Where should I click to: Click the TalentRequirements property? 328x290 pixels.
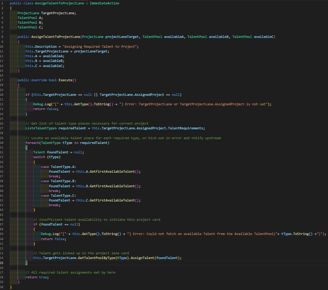[186, 128]
